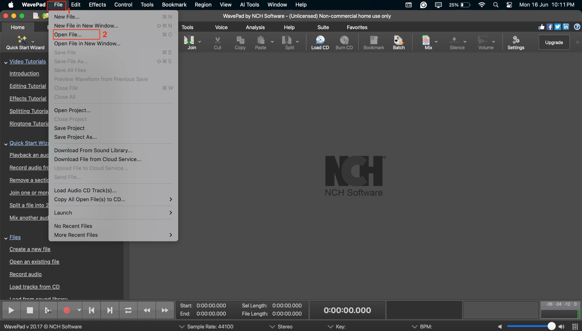Screen dimensions: 582x331
Task: Click the Rewind button
Action: tap(147, 310)
